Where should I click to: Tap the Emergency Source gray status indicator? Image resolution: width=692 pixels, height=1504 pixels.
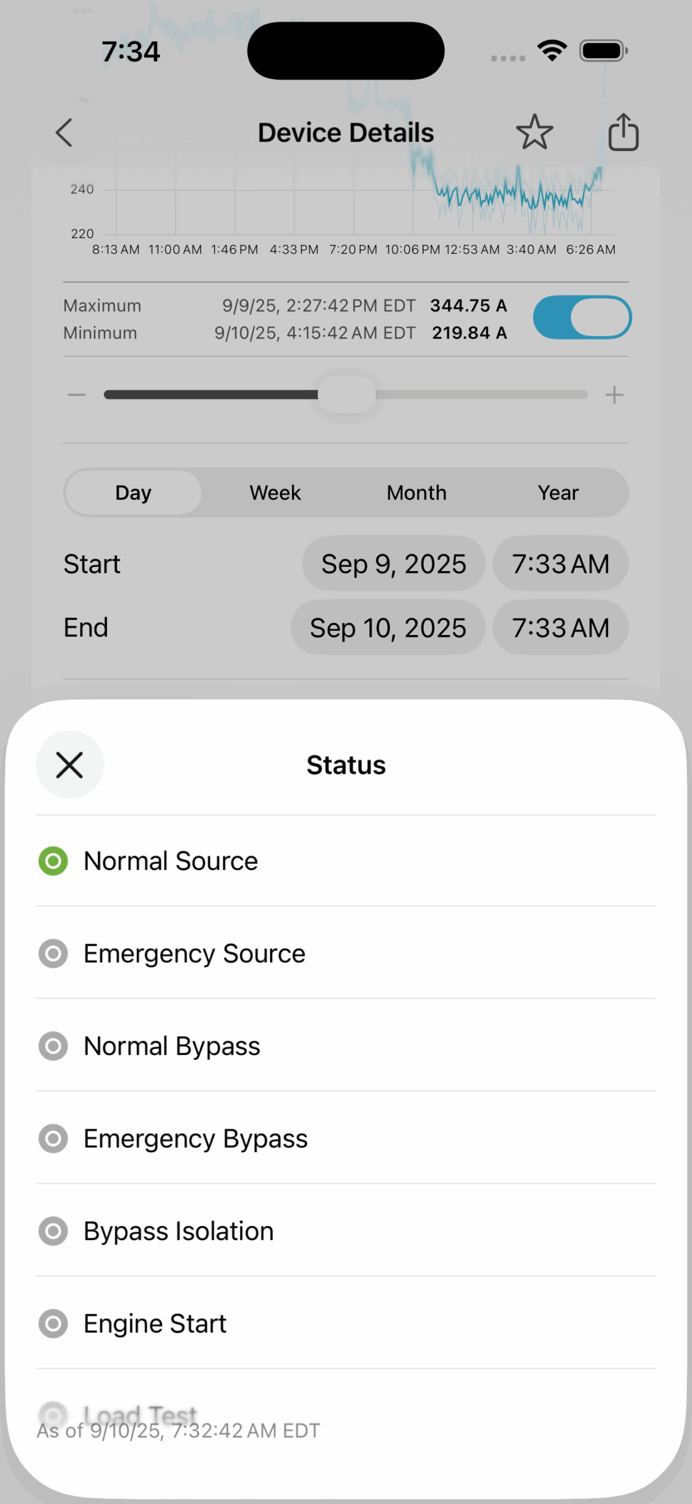click(x=53, y=954)
